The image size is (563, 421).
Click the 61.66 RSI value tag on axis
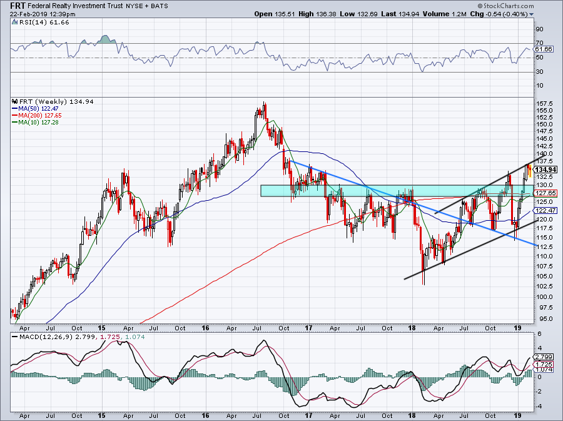[544, 49]
